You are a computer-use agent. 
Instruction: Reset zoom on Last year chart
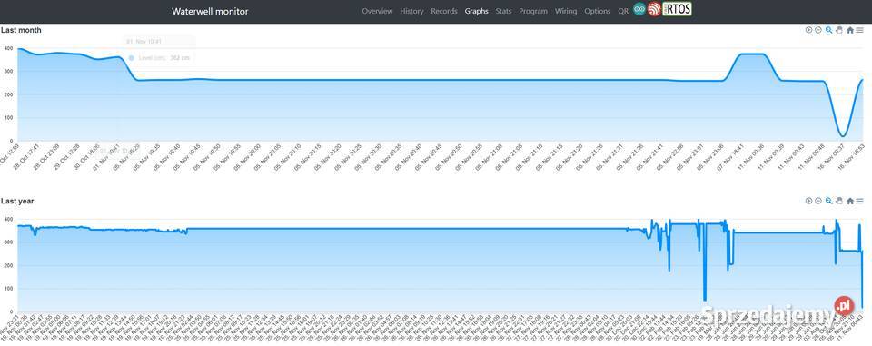pos(850,202)
